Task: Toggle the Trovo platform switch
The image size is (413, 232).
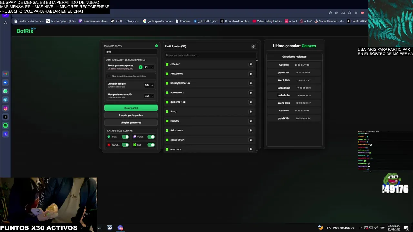Action: [125, 137]
